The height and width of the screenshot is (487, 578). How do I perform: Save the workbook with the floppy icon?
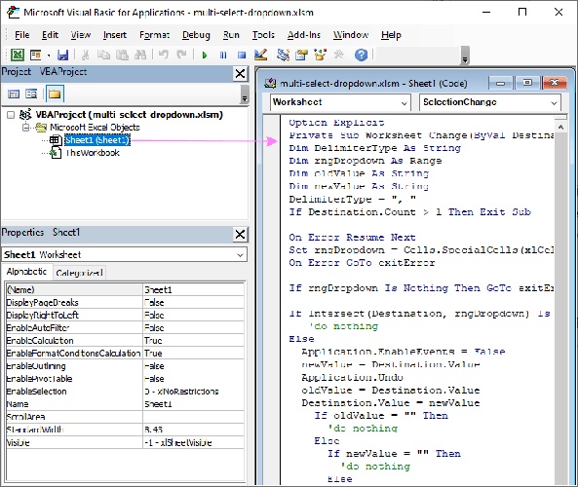point(63,56)
